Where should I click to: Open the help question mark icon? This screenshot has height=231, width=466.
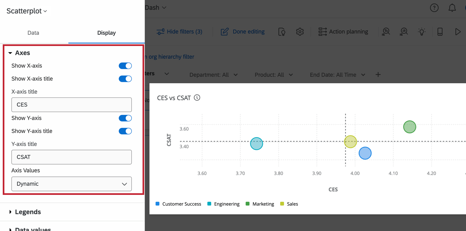pos(434,8)
